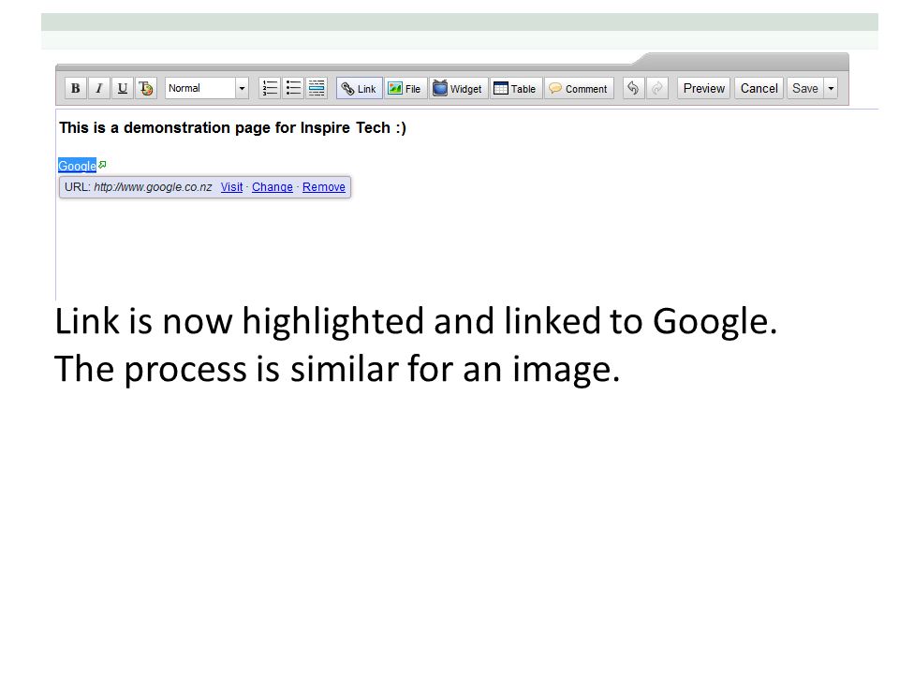Click the Preview button

[x=703, y=88]
